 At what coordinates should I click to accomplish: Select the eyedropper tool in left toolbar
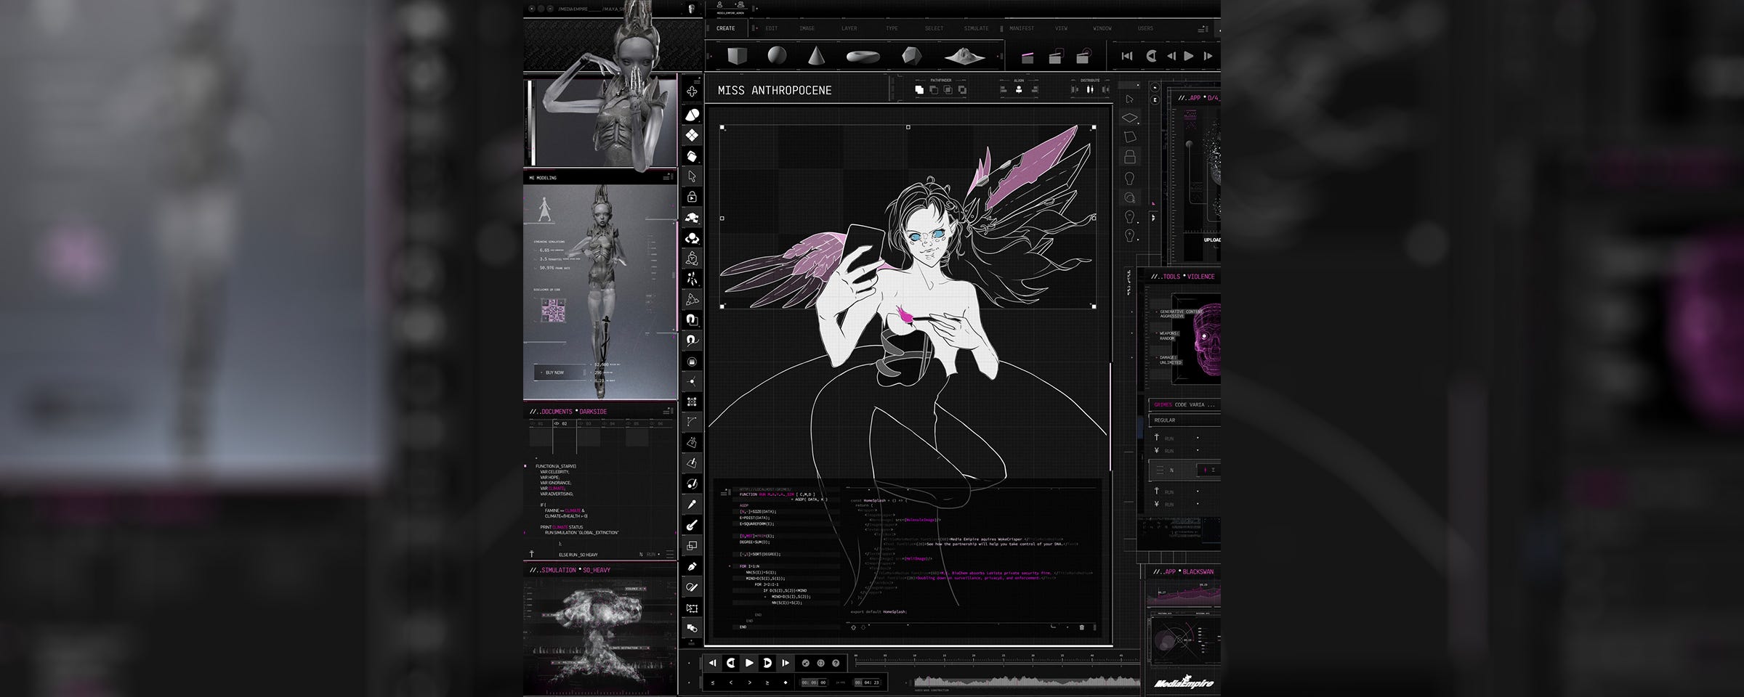(x=692, y=504)
